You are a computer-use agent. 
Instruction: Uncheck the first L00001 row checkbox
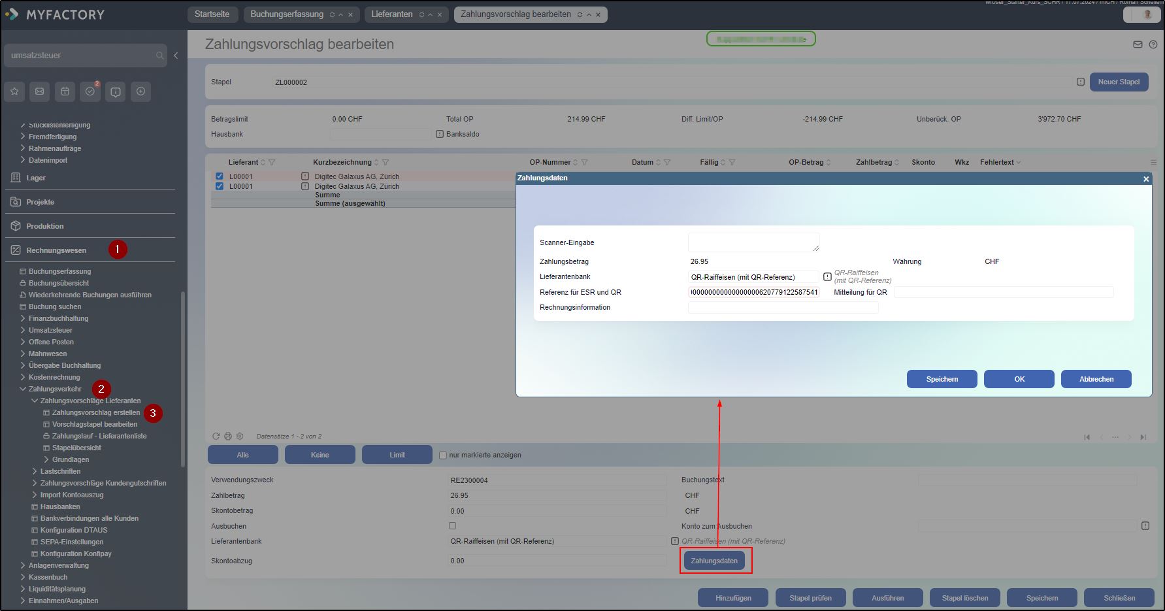pyautogui.click(x=220, y=176)
